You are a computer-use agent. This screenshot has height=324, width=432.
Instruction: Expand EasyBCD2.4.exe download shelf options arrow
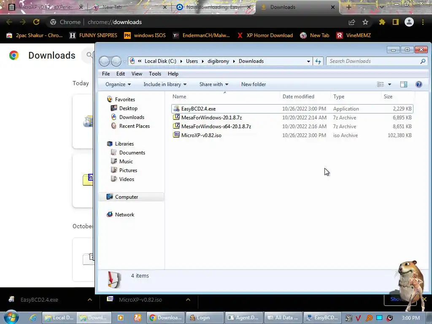click(x=90, y=300)
